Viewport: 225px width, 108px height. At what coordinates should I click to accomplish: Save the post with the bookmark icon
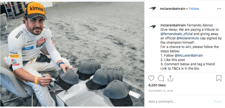point(219,78)
